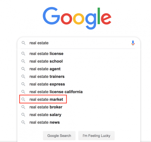Click the magnifier icon beside "real estate market"
Viewport: 151px width, 142px height.
click(23, 99)
